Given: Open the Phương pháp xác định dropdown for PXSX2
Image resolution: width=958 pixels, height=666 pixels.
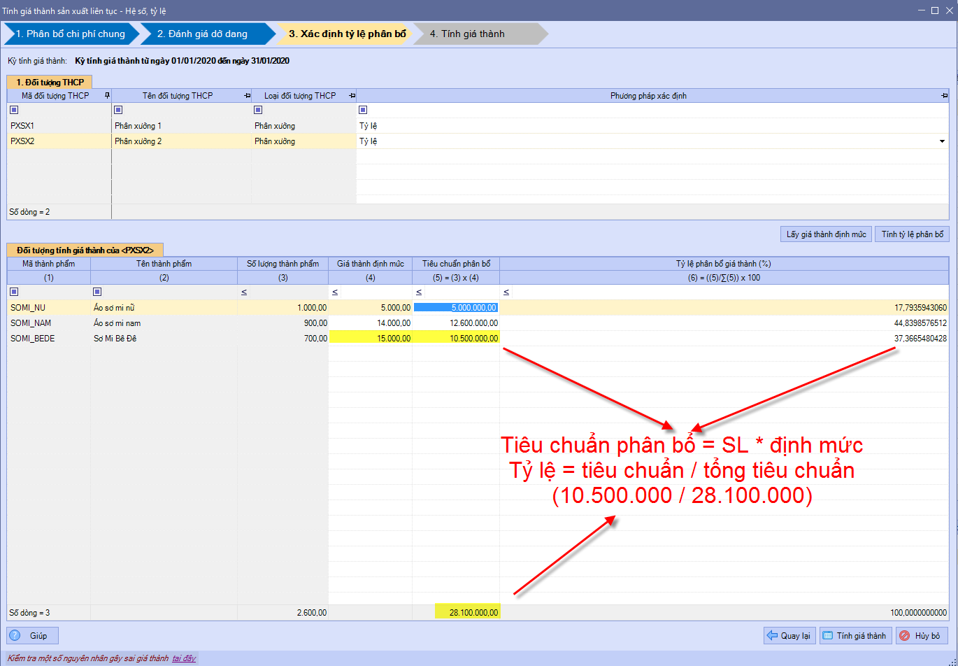Looking at the screenshot, I should coord(942,141).
